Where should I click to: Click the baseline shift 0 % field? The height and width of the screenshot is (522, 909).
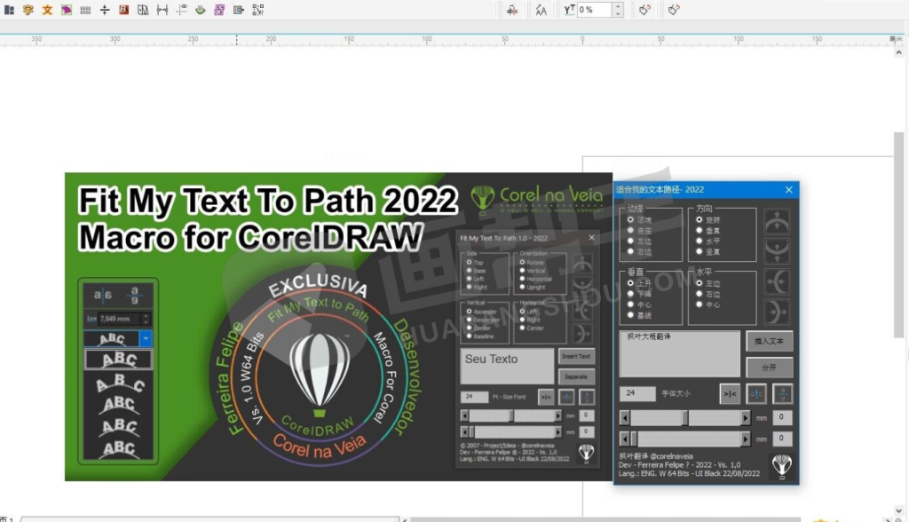pos(595,10)
